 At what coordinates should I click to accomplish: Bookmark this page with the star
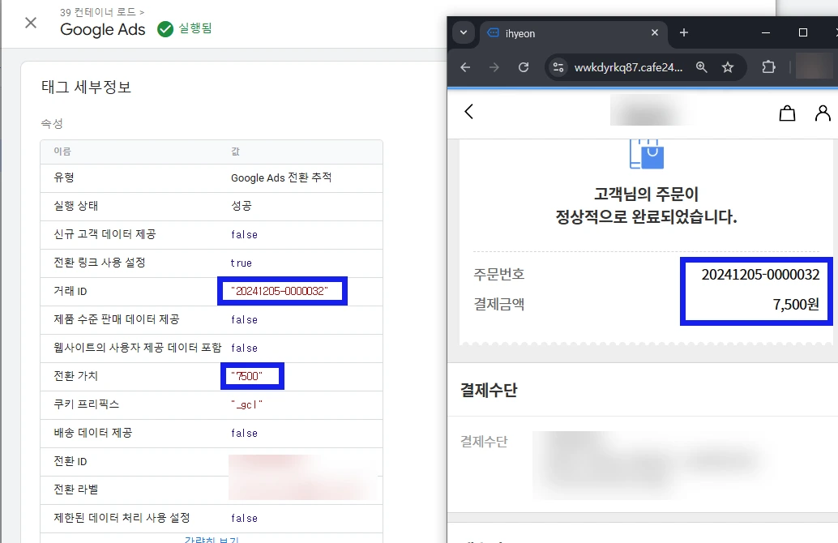pos(727,67)
